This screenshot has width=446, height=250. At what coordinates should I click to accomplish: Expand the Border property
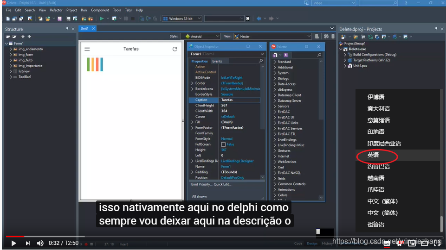click(192, 83)
